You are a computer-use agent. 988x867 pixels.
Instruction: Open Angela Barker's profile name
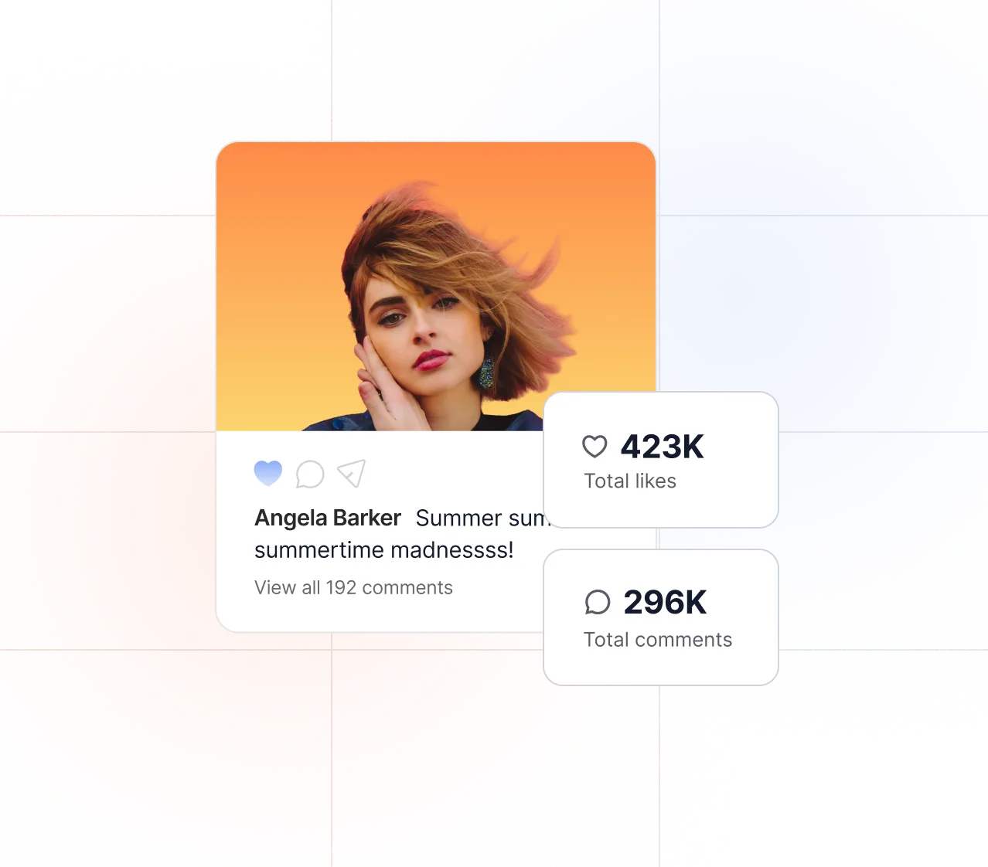(x=328, y=518)
